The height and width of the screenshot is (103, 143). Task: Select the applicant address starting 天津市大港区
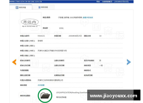52,51
